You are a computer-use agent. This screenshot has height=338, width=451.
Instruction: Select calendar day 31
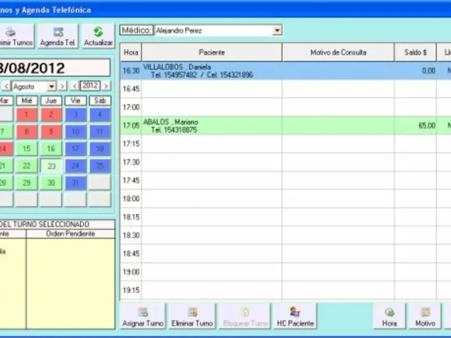(76, 183)
